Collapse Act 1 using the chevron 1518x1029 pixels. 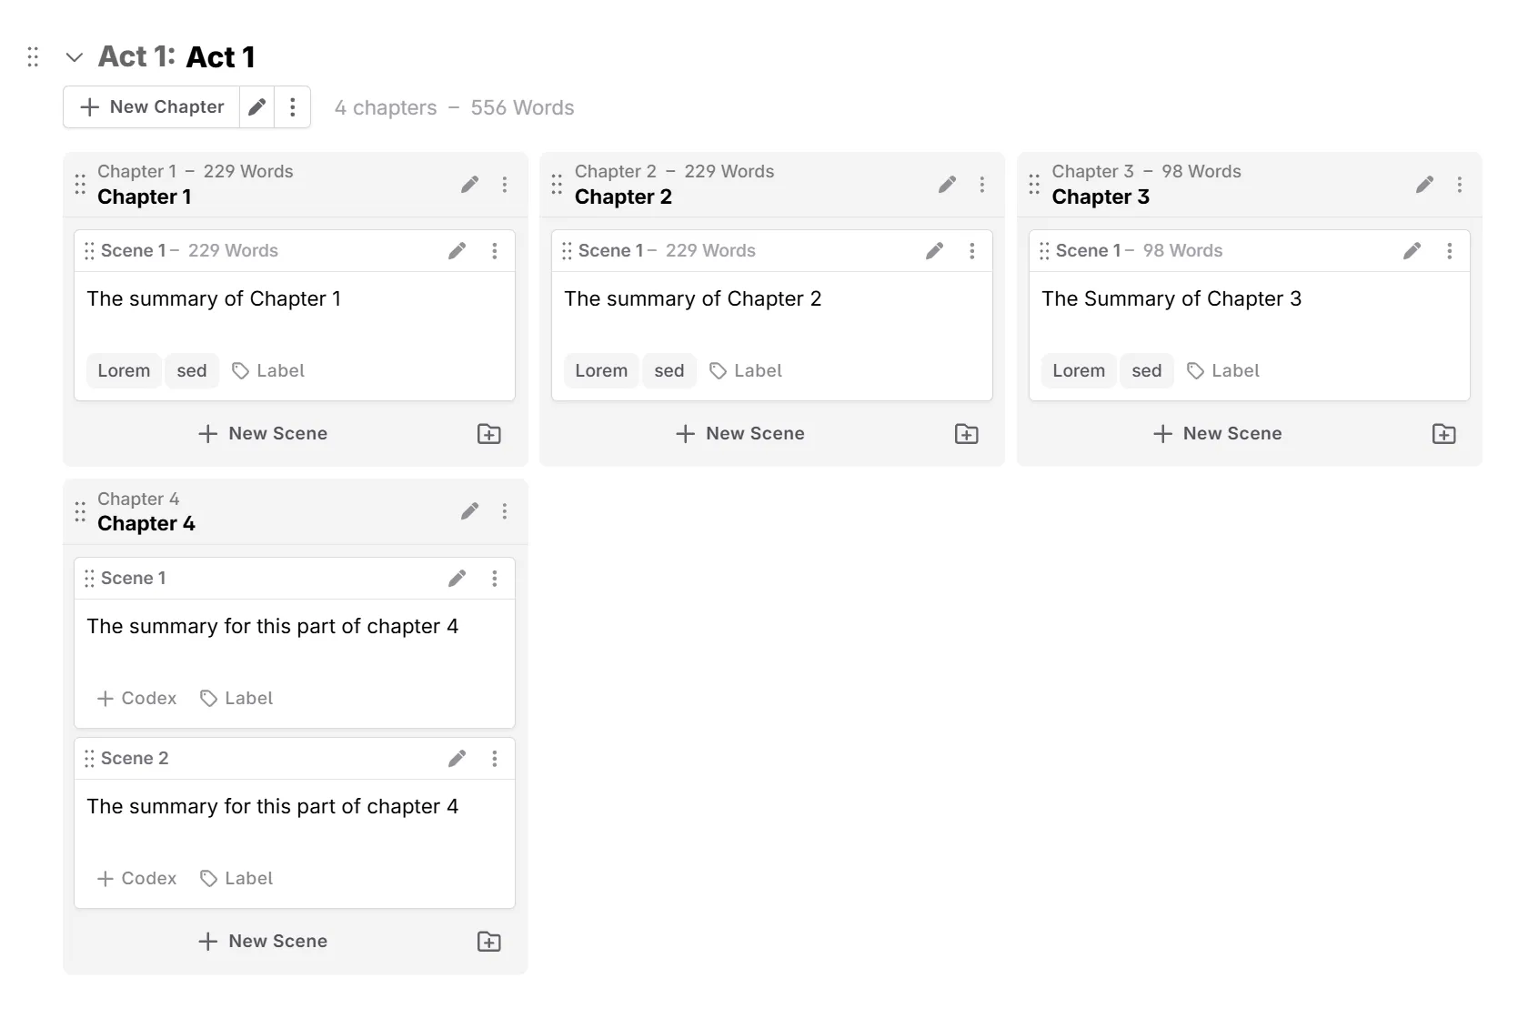tap(74, 56)
